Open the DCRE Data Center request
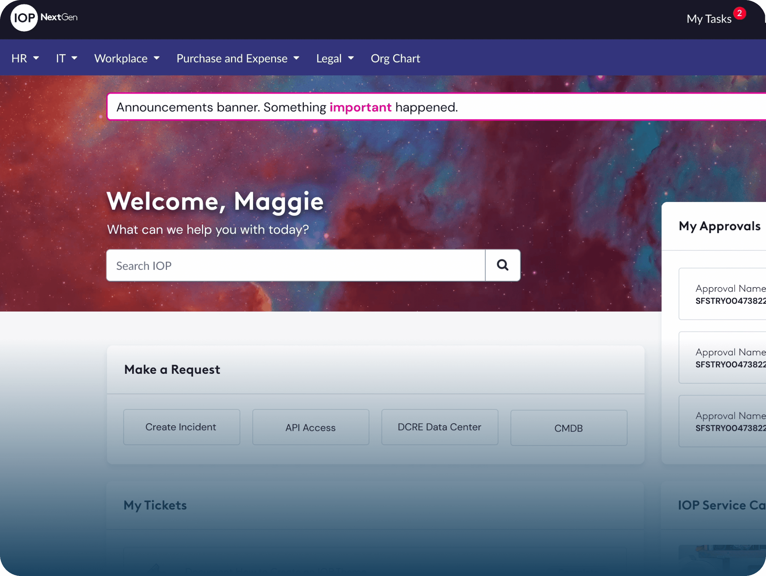 [x=439, y=427]
